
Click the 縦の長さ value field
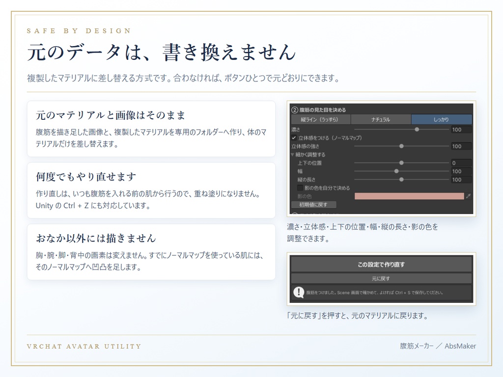461,180
